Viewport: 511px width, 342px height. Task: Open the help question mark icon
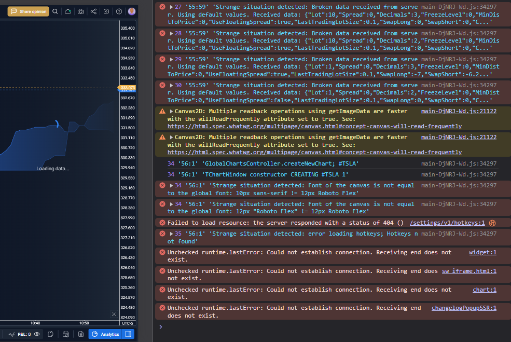119,11
